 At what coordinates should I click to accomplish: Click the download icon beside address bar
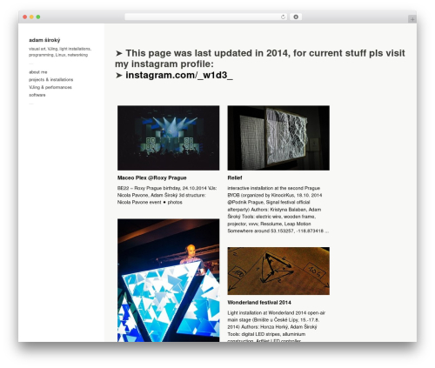296,17
